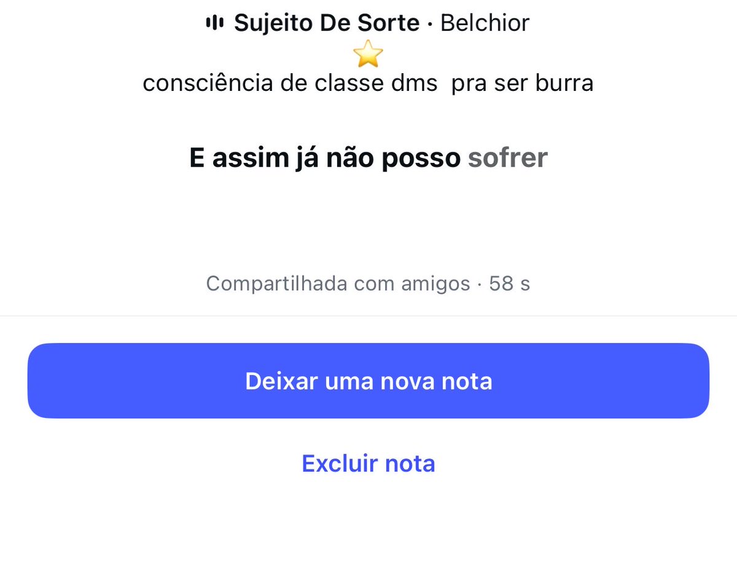Tap the grayed lyric word sofrer
737x566 pixels.
[x=508, y=158]
